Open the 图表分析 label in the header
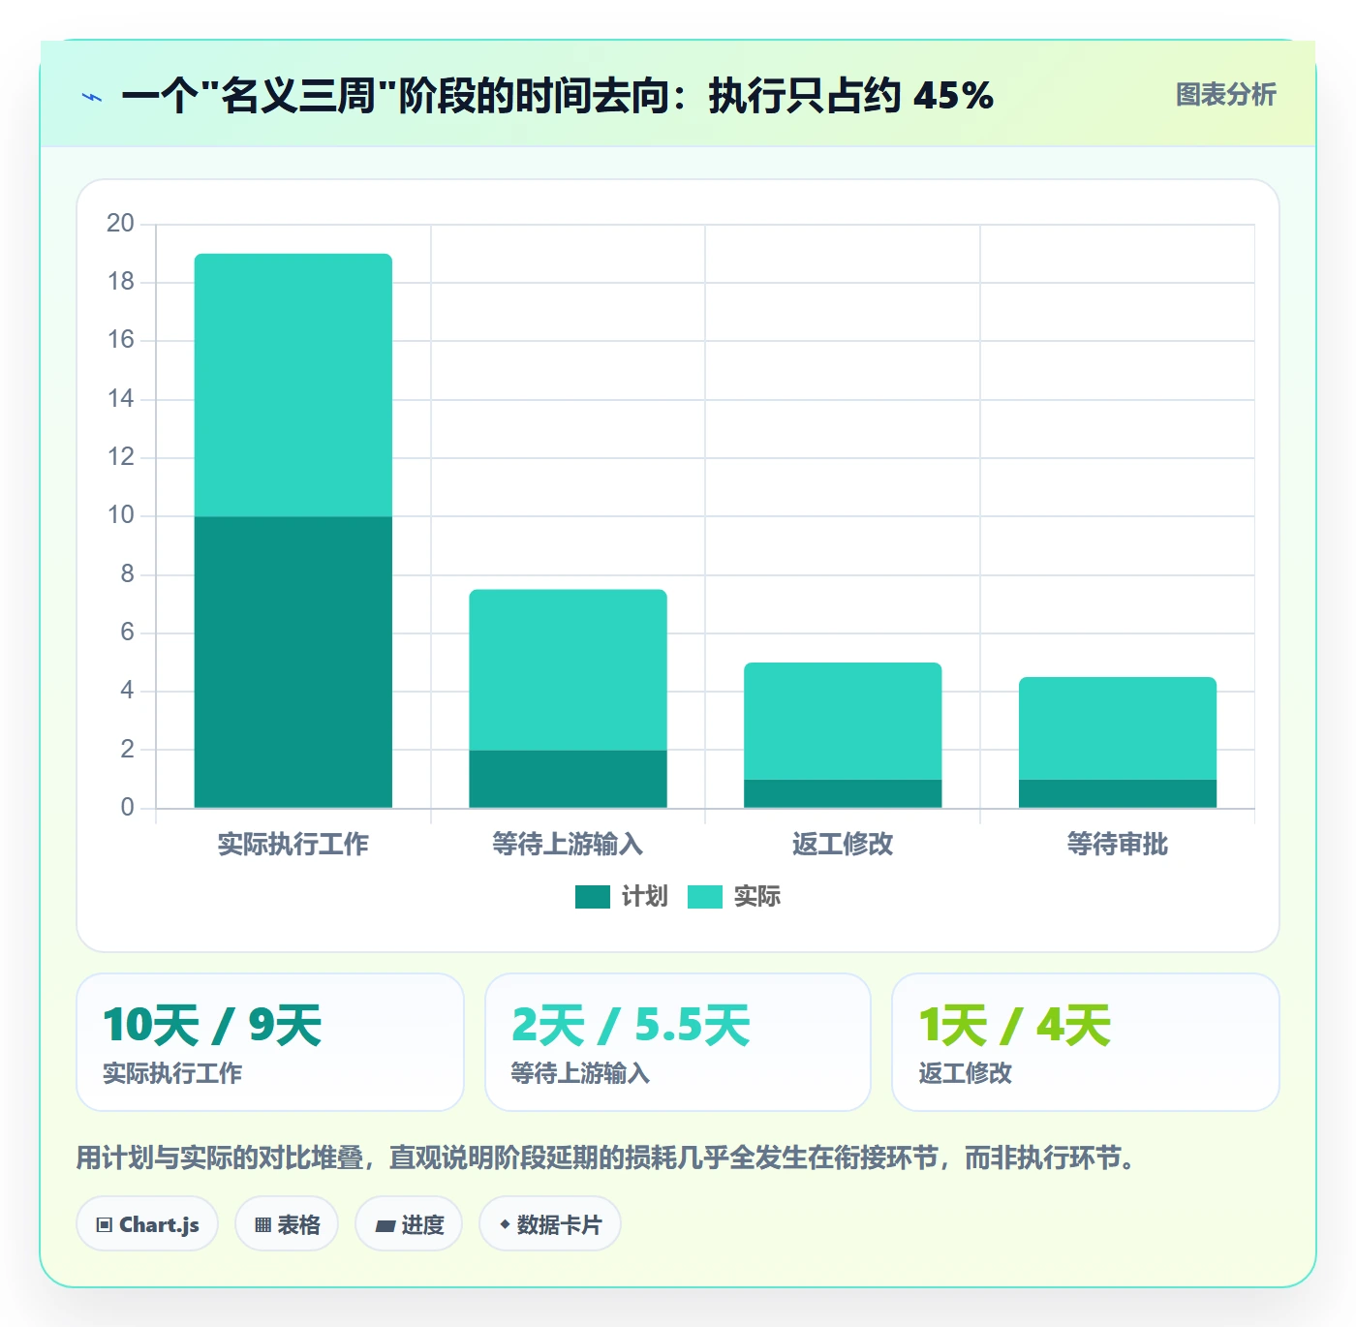Screen dimensions: 1356x1327 point(1225,95)
